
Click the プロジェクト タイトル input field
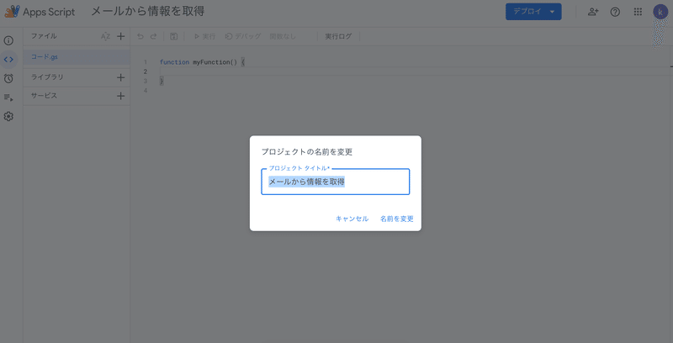click(335, 182)
